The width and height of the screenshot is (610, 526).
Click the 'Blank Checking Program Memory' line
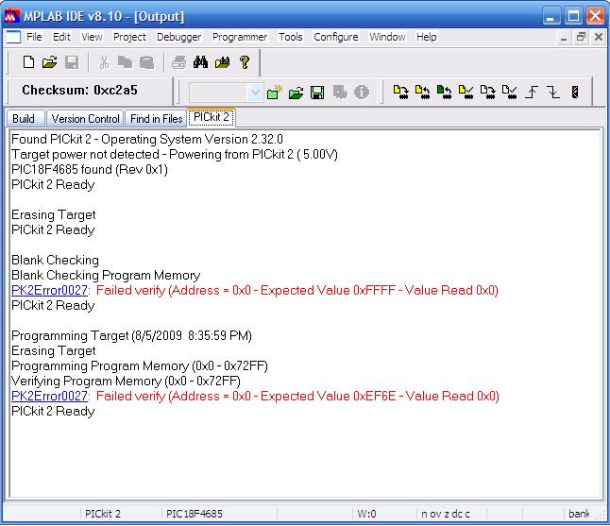tap(106, 276)
